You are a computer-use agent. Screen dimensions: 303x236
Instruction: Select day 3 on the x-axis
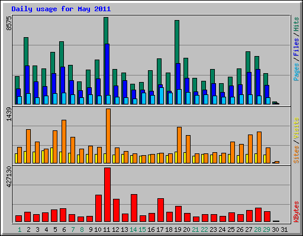[x=37, y=230]
